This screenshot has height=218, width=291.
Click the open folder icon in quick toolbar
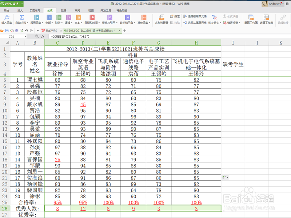(x=2, y=31)
